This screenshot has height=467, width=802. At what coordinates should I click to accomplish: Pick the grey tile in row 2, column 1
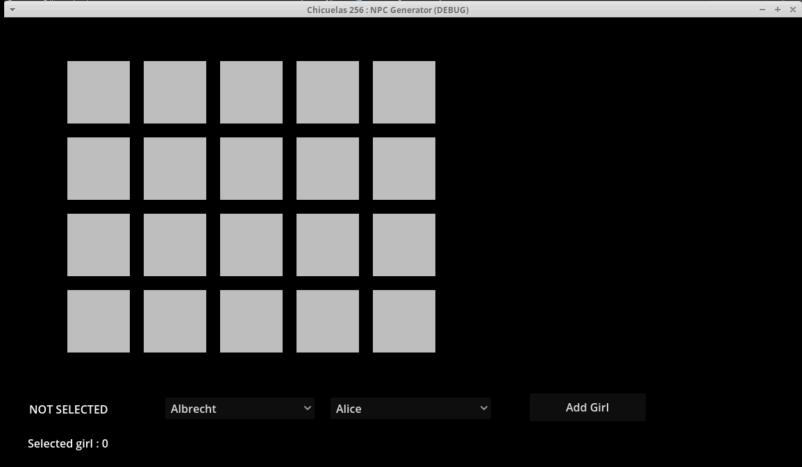[x=98, y=169]
